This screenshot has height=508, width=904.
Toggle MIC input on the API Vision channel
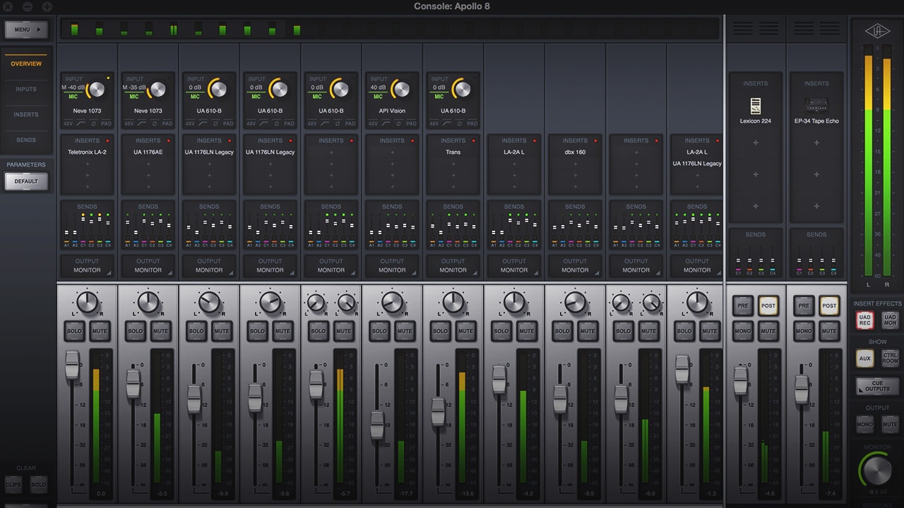[x=377, y=97]
